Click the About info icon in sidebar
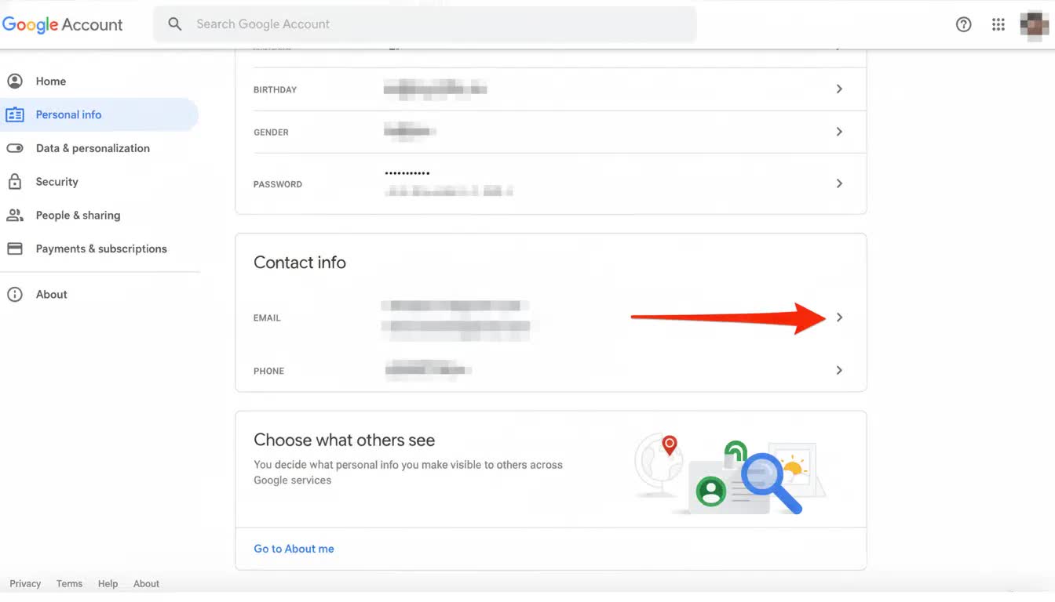1055x602 pixels. point(15,294)
